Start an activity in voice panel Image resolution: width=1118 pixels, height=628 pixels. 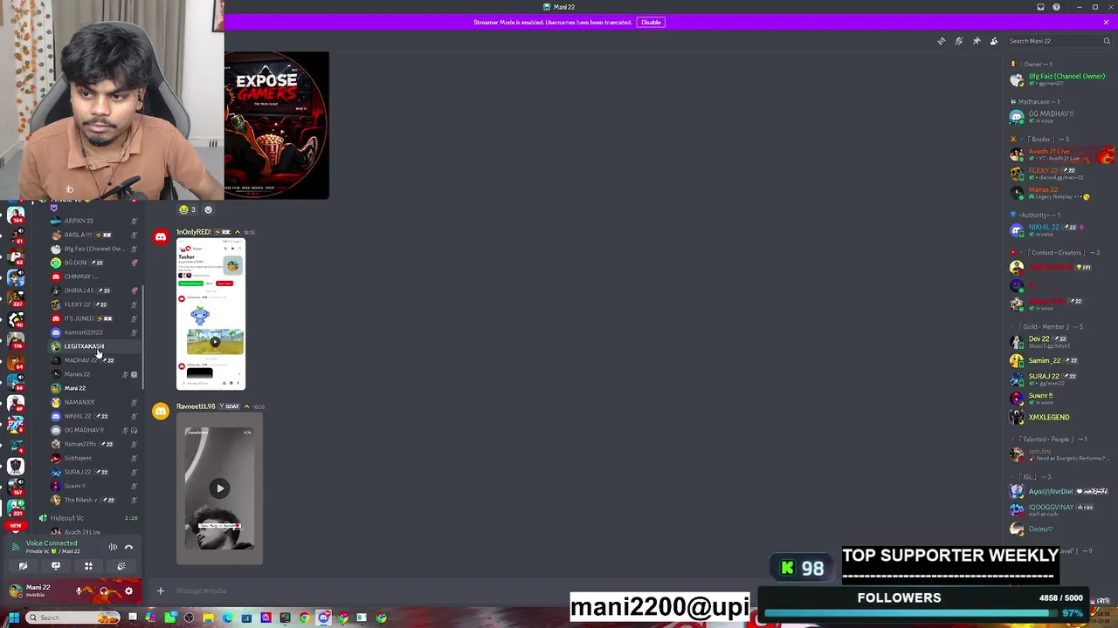coord(88,566)
